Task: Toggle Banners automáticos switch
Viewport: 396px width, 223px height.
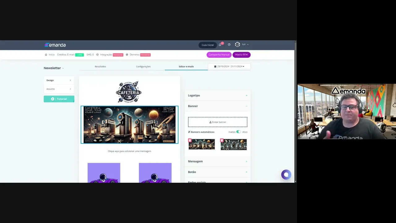Action: click(x=239, y=132)
